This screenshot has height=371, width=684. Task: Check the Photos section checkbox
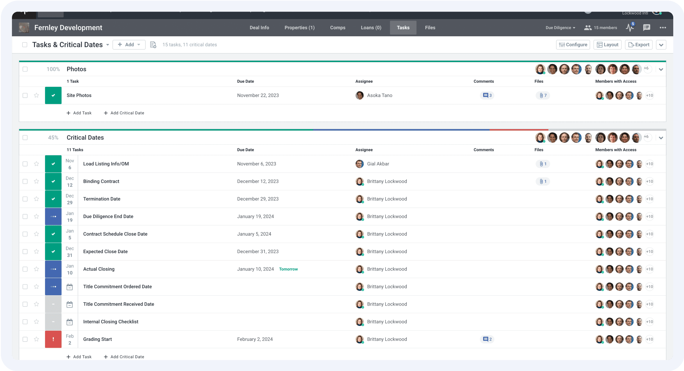(25, 69)
